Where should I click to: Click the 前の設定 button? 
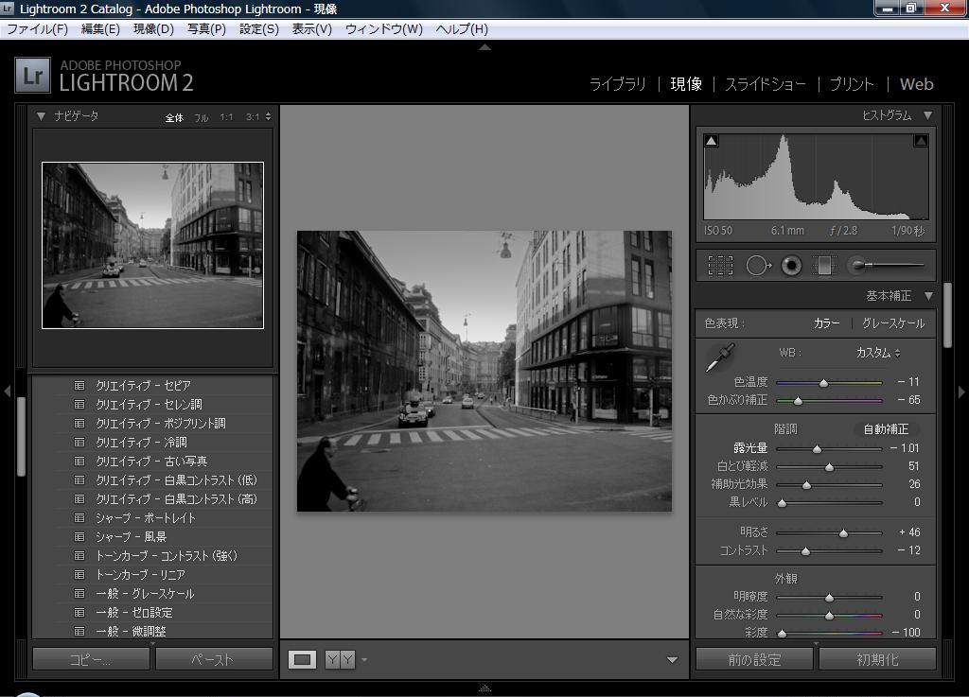click(x=754, y=660)
